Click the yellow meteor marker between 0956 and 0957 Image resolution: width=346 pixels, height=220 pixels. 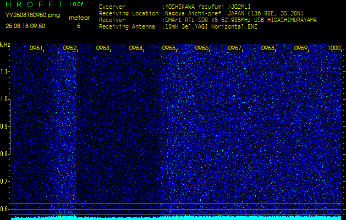click(220, 217)
